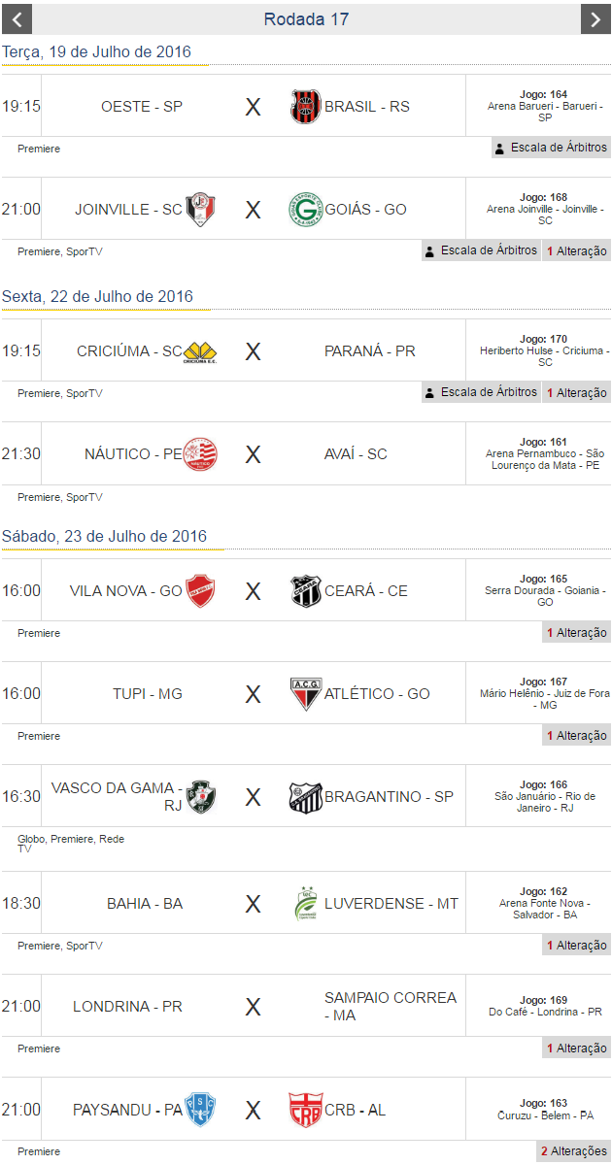The image size is (612, 1165).
Task: Open Bahia - BA team name link
Action: click(145, 904)
